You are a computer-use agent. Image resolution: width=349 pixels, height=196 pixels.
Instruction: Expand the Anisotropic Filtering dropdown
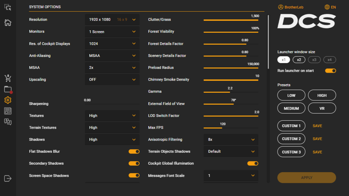point(231,140)
